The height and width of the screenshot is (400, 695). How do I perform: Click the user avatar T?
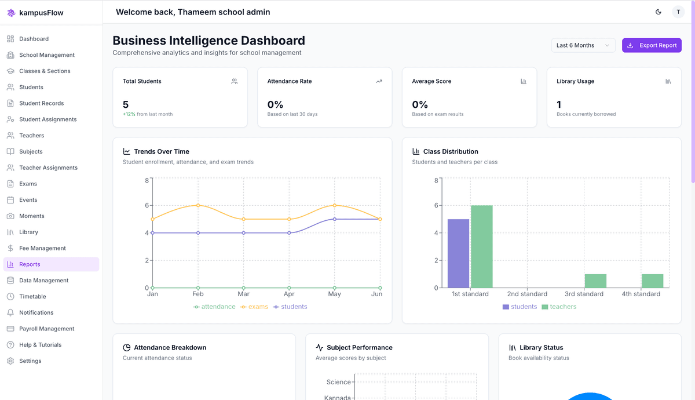678,12
